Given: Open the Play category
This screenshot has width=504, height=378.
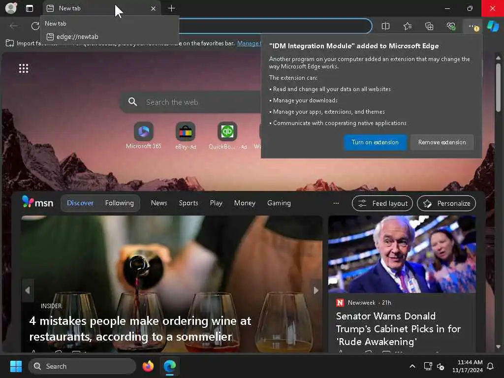Looking at the screenshot, I should 216,203.
